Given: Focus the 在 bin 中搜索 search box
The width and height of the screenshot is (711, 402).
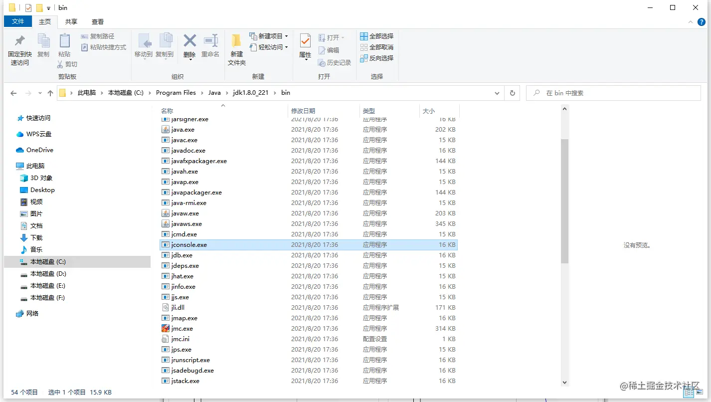Looking at the screenshot, I should coord(614,93).
